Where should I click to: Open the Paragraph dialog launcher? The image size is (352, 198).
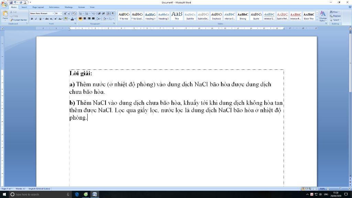114,24
